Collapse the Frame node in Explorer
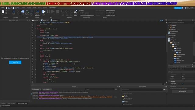 click(x=171, y=47)
